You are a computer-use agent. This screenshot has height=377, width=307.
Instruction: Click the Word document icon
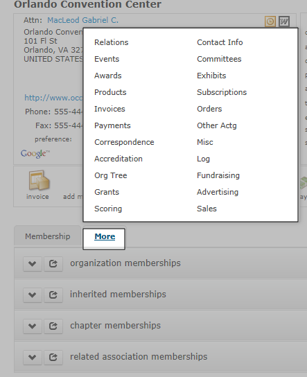pyautogui.click(x=284, y=21)
